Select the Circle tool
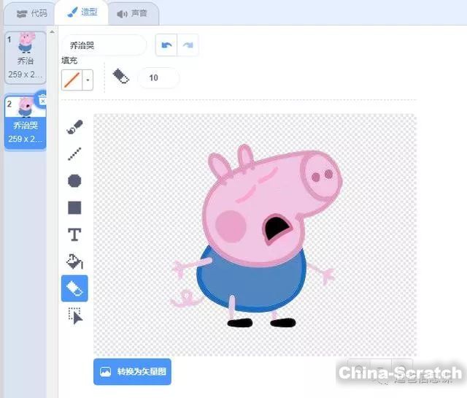Image resolution: width=467 pixels, height=398 pixels. [x=74, y=180]
